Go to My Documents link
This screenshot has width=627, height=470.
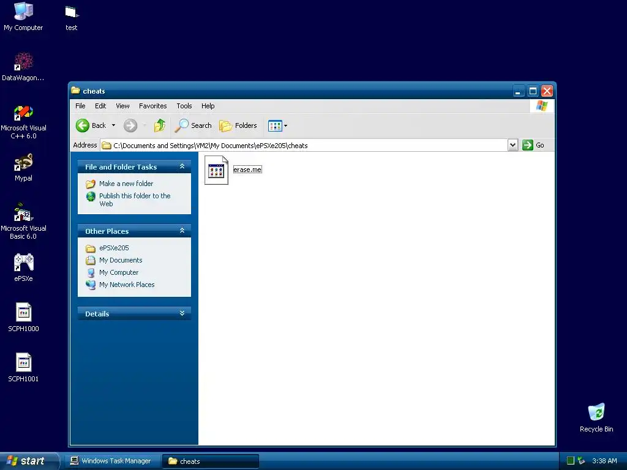pyautogui.click(x=121, y=260)
